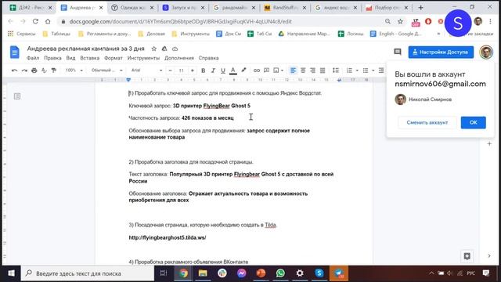Click the Undo toolbar icon
Image resolution: width=501 pixels, height=282 pixels.
[x=14, y=70]
